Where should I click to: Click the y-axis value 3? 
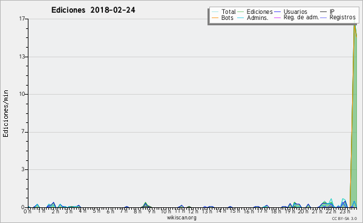[23, 169]
